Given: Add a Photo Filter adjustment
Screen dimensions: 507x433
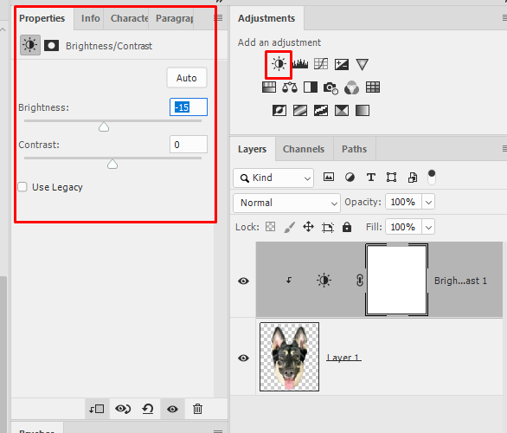Looking at the screenshot, I should pos(331,87).
